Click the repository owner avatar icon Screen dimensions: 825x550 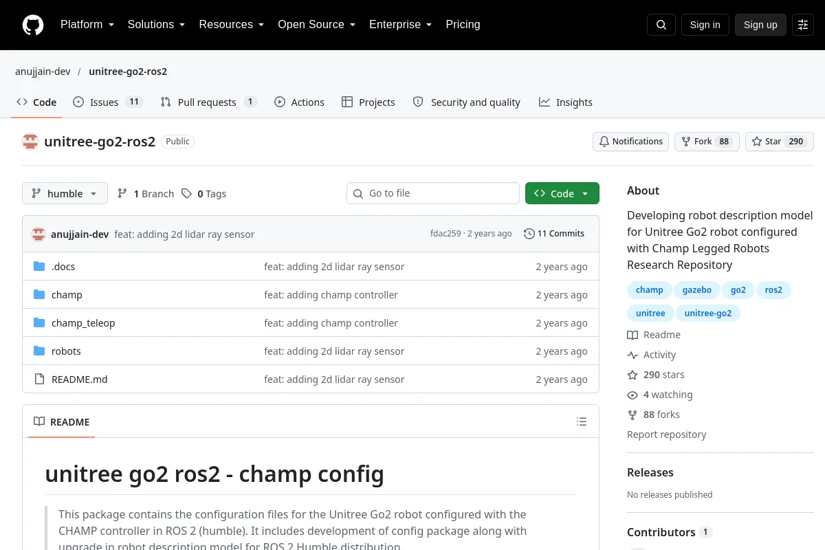(x=30, y=142)
